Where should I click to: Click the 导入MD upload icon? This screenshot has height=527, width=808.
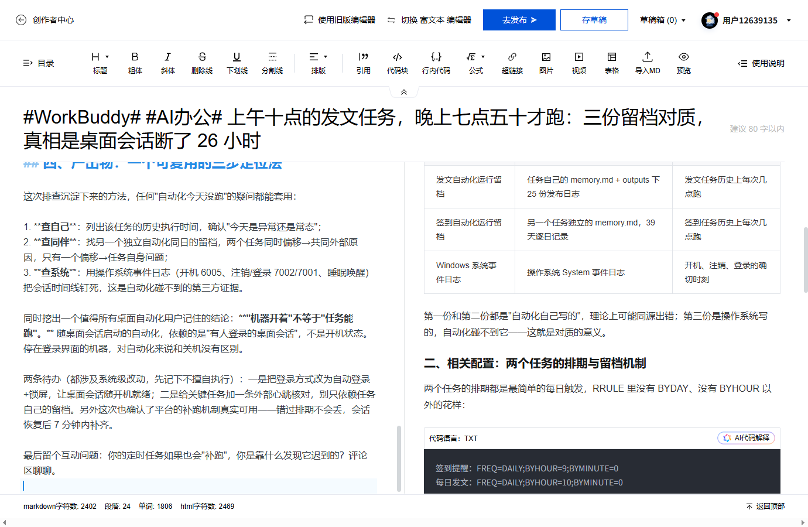click(x=648, y=57)
